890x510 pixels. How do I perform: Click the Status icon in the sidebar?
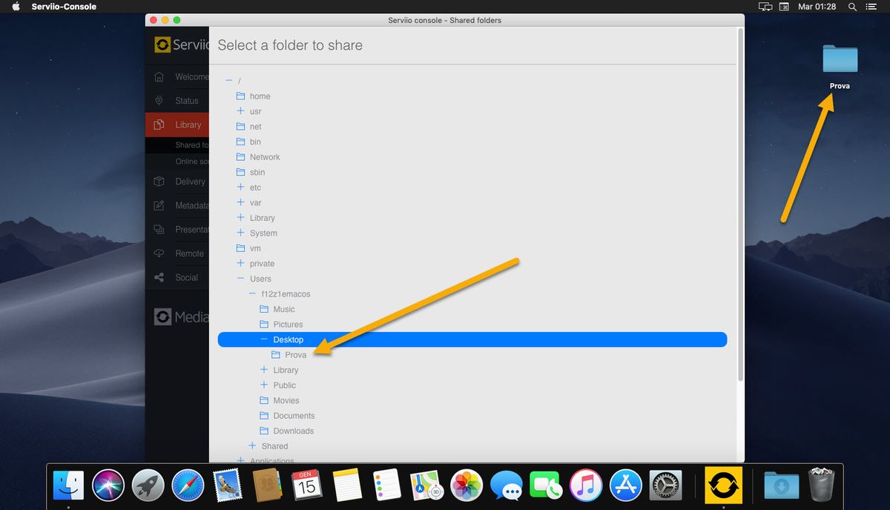click(x=159, y=100)
